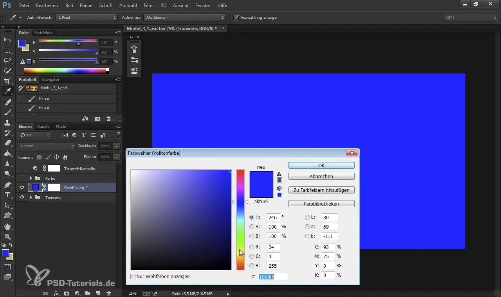This screenshot has width=501, height=297.
Task: Select the R red radio button
Action: (252, 247)
